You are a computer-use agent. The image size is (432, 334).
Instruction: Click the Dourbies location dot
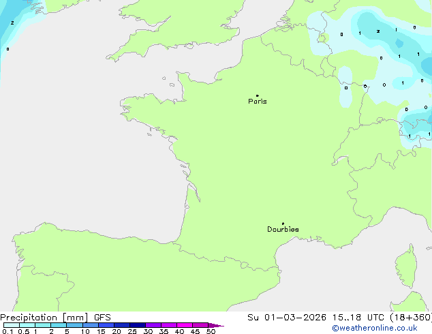(283, 224)
